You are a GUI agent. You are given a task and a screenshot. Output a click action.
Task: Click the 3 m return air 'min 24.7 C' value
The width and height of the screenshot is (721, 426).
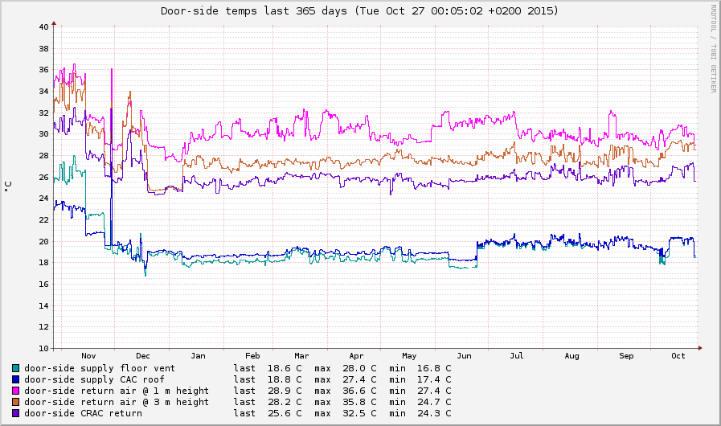coord(420,402)
